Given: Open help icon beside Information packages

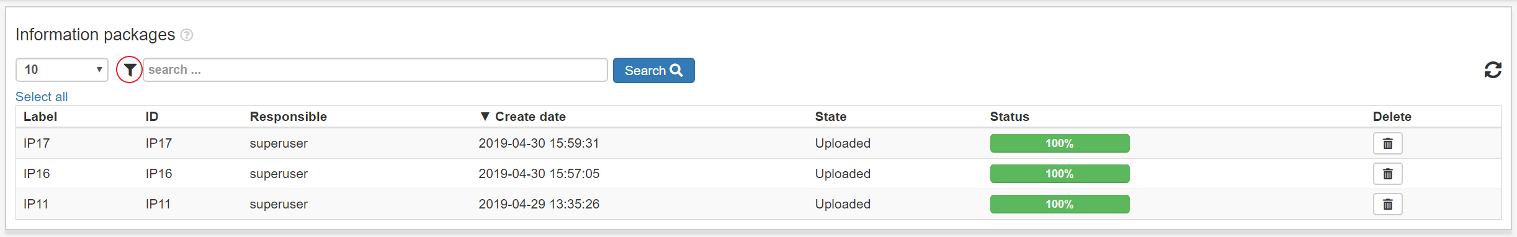Looking at the screenshot, I should (187, 35).
